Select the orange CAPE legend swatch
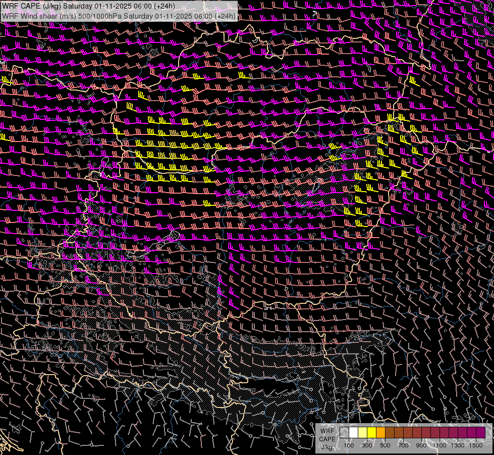 point(380,433)
